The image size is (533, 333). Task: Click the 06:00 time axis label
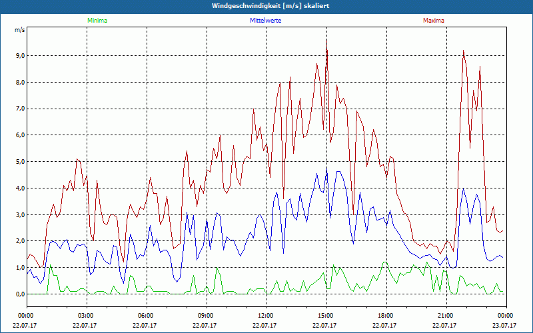point(147,316)
